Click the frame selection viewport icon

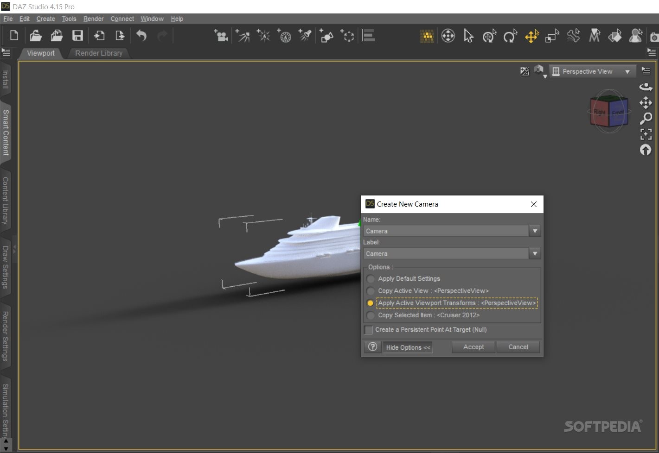(x=646, y=134)
